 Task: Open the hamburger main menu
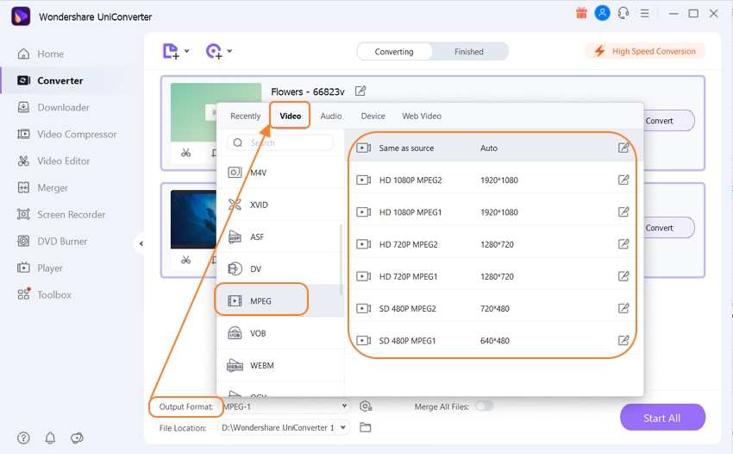(645, 14)
